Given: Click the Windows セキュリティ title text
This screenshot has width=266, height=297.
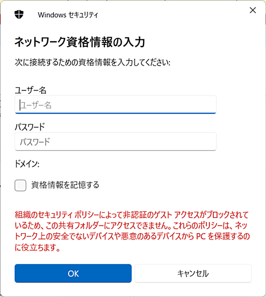Looking at the screenshot, I should [68, 15].
